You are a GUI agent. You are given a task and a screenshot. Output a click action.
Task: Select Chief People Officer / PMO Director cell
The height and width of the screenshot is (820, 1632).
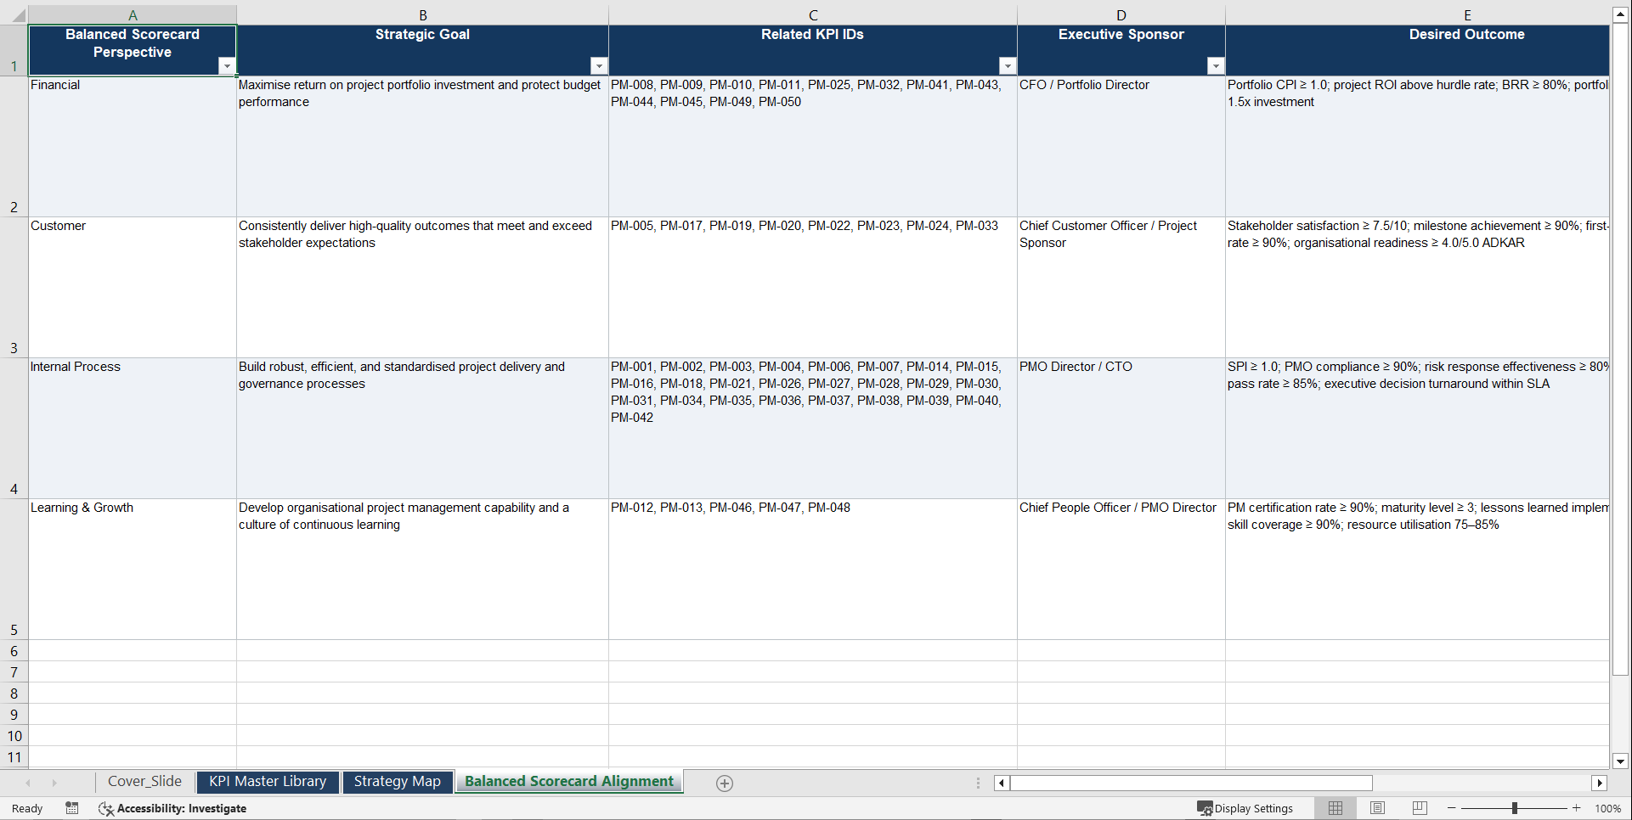point(1121,570)
